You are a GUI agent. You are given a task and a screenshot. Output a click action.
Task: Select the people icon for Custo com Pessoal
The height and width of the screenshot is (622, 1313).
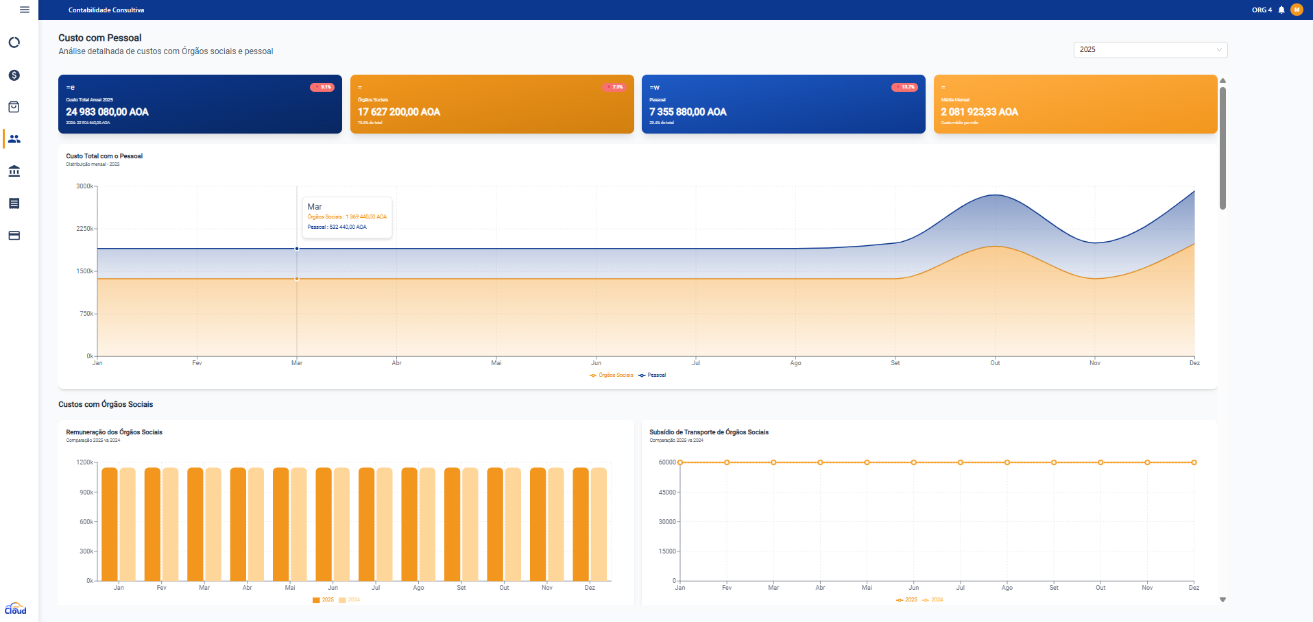coord(14,139)
